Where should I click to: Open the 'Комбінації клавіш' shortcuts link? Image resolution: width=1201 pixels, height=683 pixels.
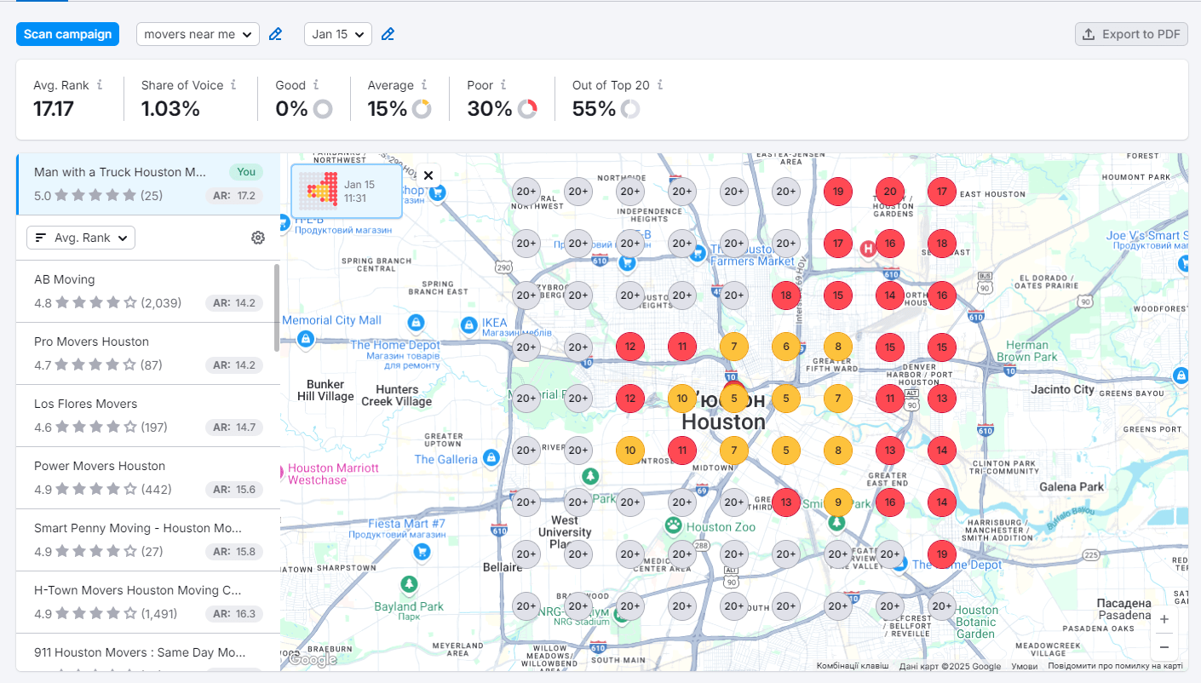coord(853,666)
